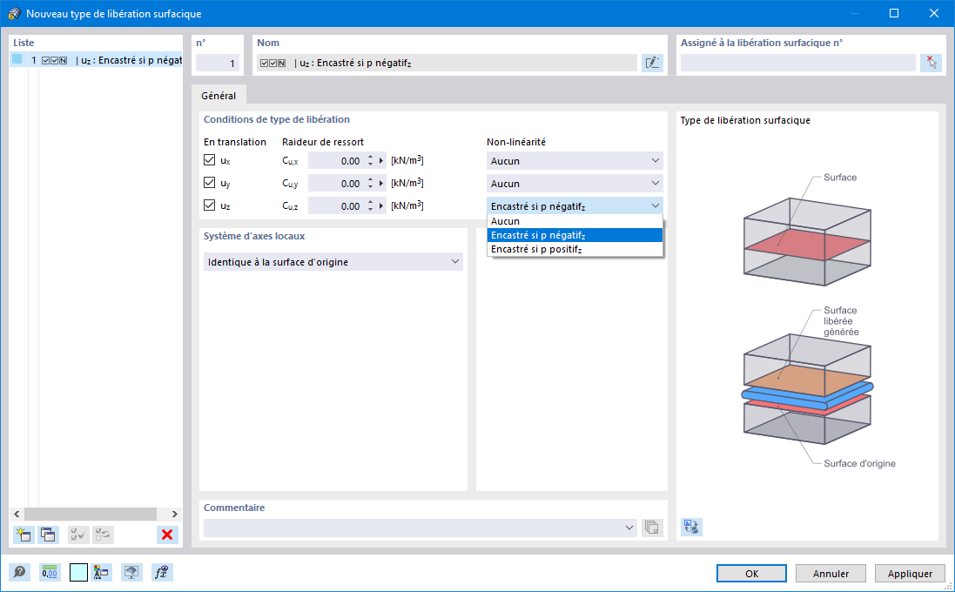Click the application icon in the title bar
This screenshot has width=955, height=592.
click(x=14, y=13)
